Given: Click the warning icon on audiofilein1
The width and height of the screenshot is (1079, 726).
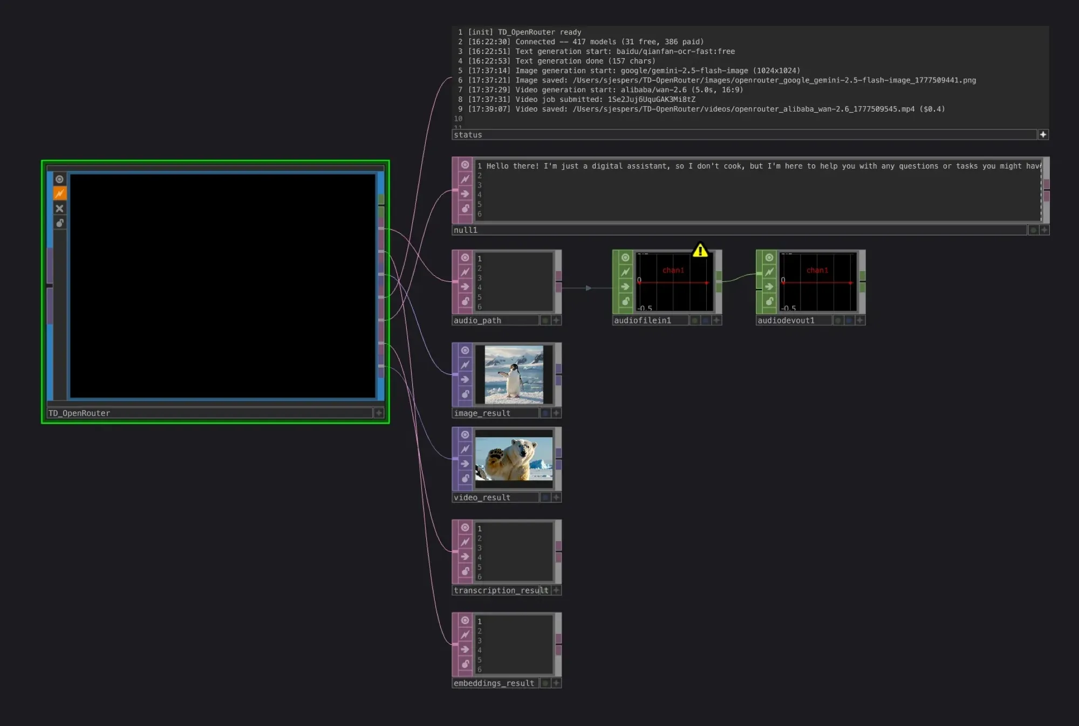Looking at the screenshot, I should pos(700,250).
